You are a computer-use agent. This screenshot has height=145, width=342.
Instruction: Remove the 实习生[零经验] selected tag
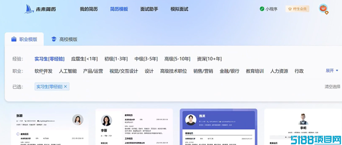point(65,87)
